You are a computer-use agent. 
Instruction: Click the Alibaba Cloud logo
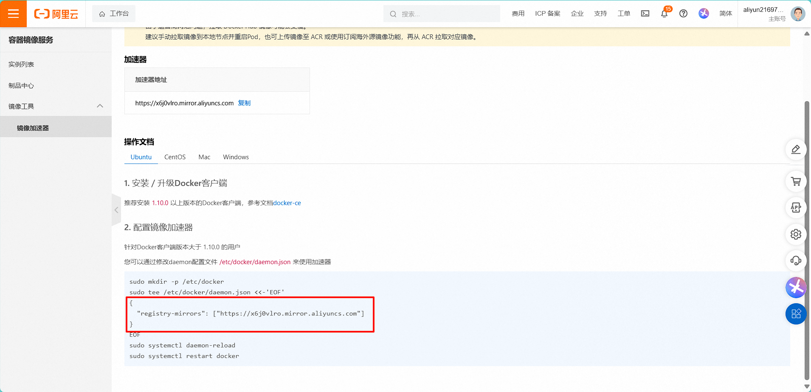tap(56, 14)
